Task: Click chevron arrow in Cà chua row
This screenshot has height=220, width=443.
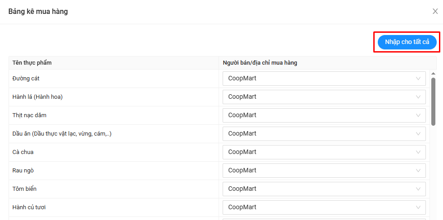Action: click(x=418, y=152)
